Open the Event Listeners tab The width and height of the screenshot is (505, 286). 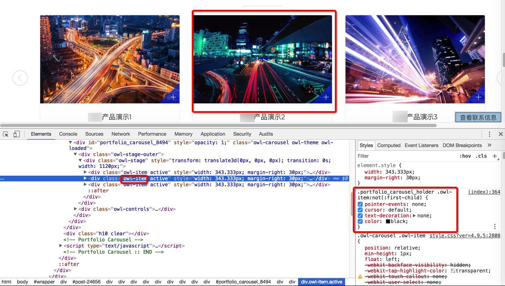421,145
